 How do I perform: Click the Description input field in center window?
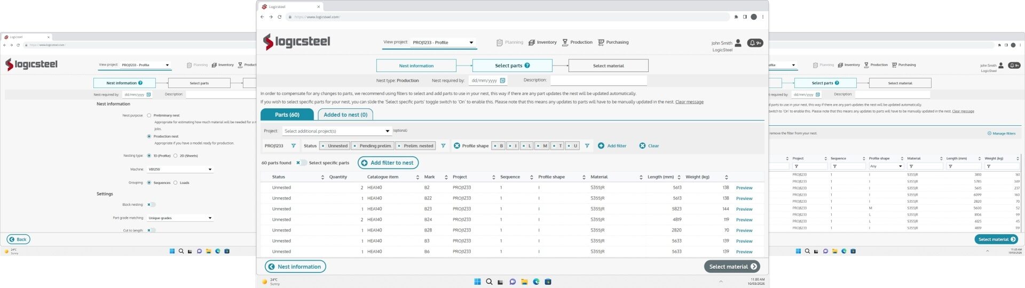(598, 80)
